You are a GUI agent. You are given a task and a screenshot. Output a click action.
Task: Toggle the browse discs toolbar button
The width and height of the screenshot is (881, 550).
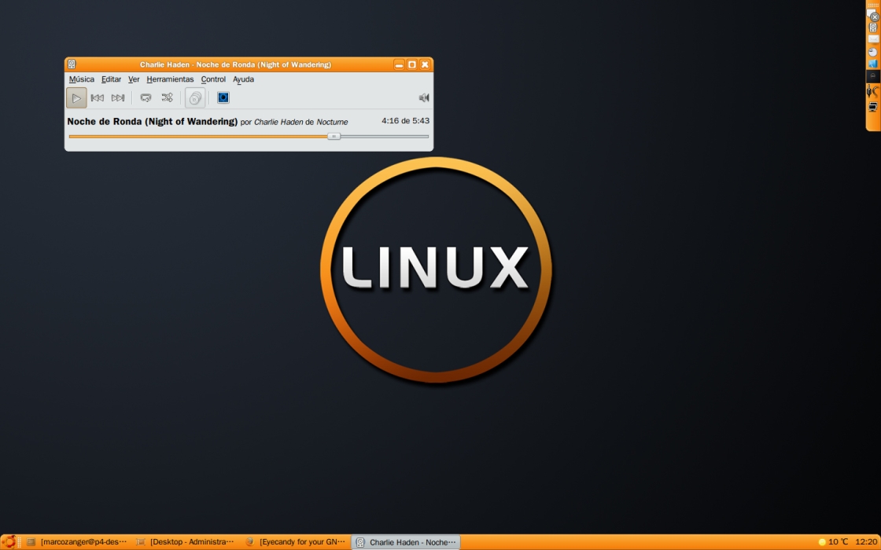coord(195,97)
